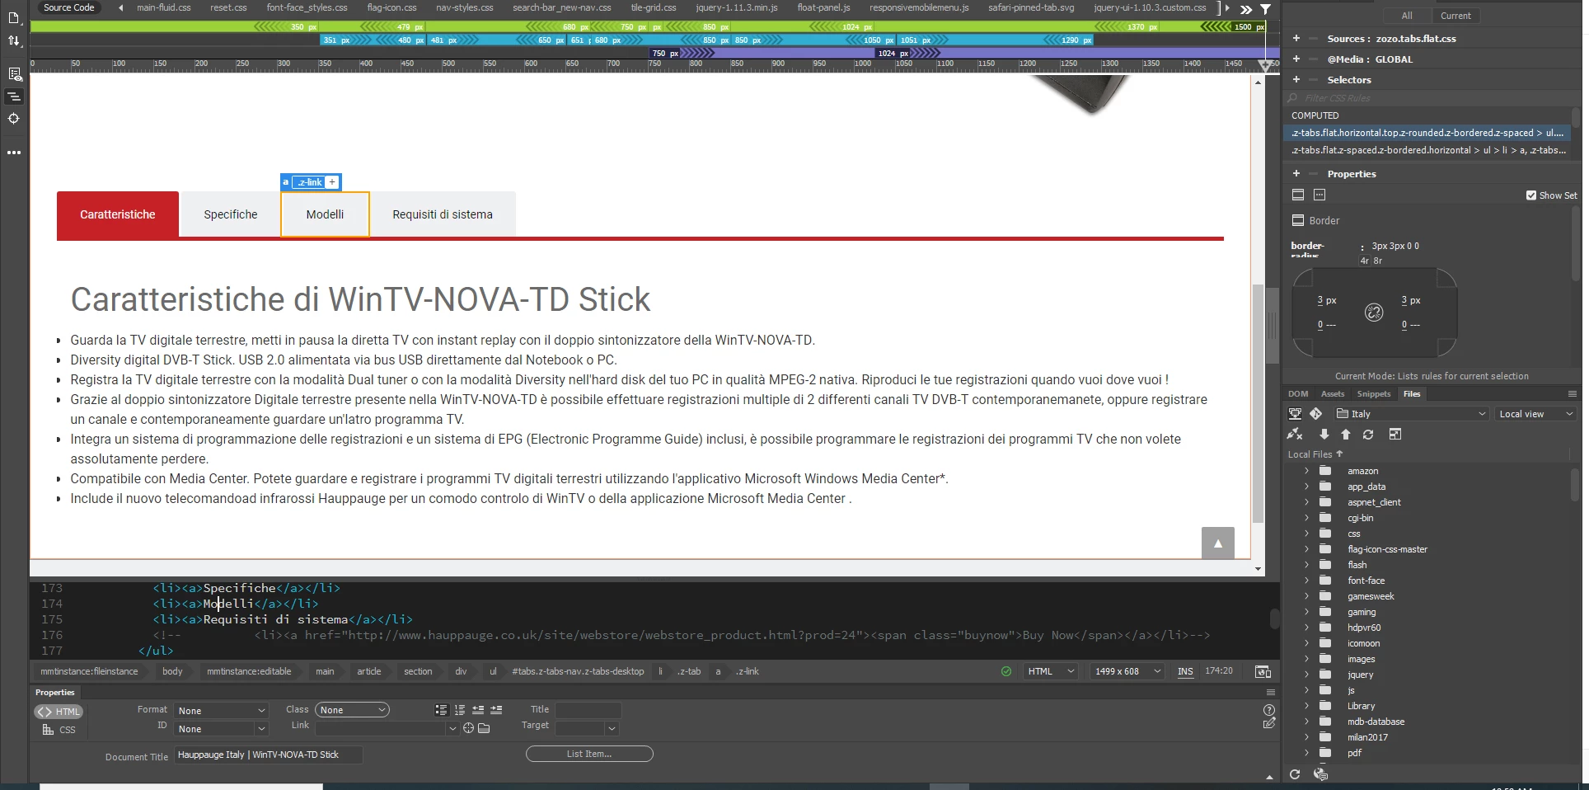Open the left toolbar more options ellipsis
The height and width of the screenshot is (790, 1589).
[x=14, y=153]
